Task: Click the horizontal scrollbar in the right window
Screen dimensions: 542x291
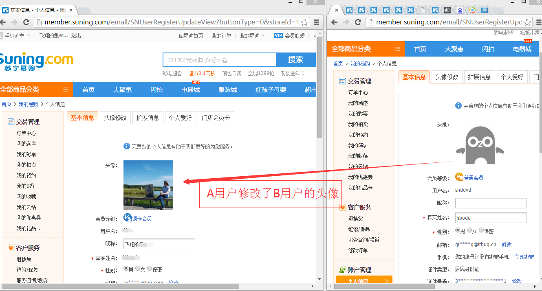Action: 384,287
